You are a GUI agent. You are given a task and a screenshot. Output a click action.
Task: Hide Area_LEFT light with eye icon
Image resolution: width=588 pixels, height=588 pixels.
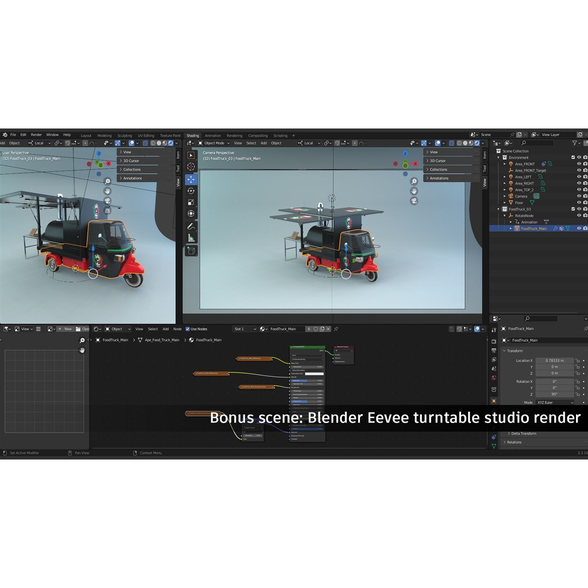click(x=579, y=176)
